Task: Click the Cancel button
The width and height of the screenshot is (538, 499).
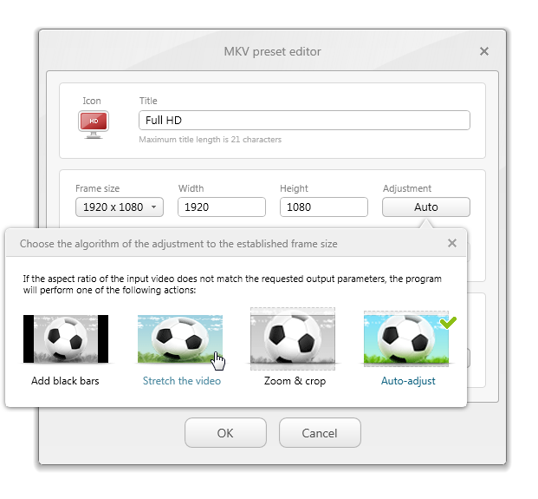Action: coord(320,433)
